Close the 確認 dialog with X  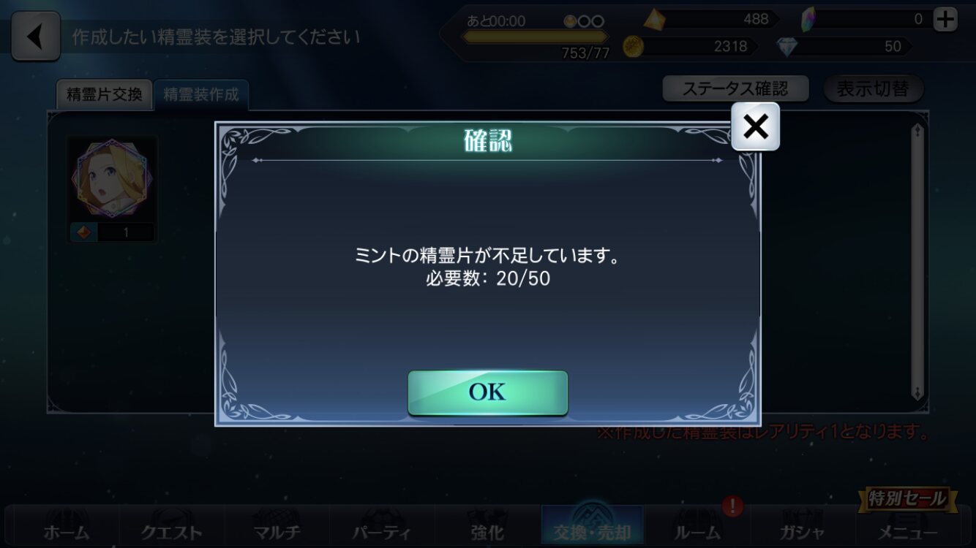pos(756,126)
